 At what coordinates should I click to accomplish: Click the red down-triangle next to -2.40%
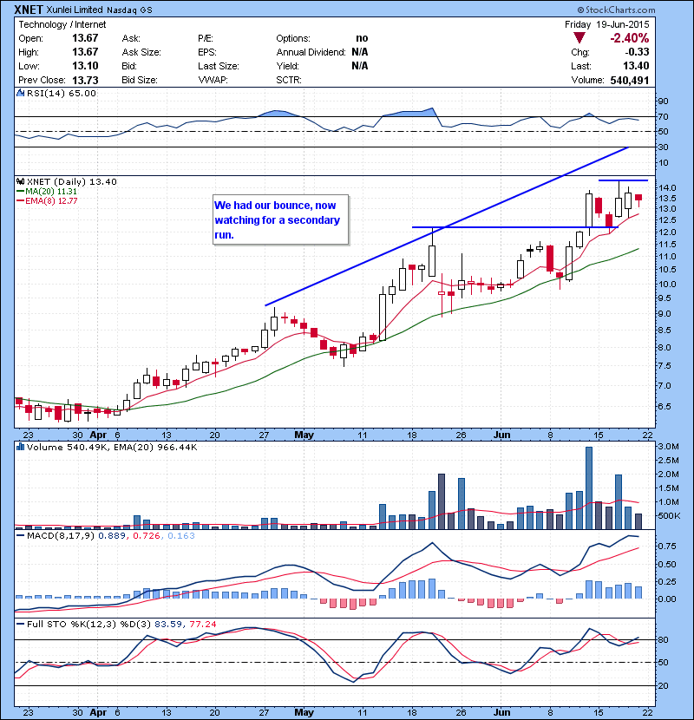(579, 38)
